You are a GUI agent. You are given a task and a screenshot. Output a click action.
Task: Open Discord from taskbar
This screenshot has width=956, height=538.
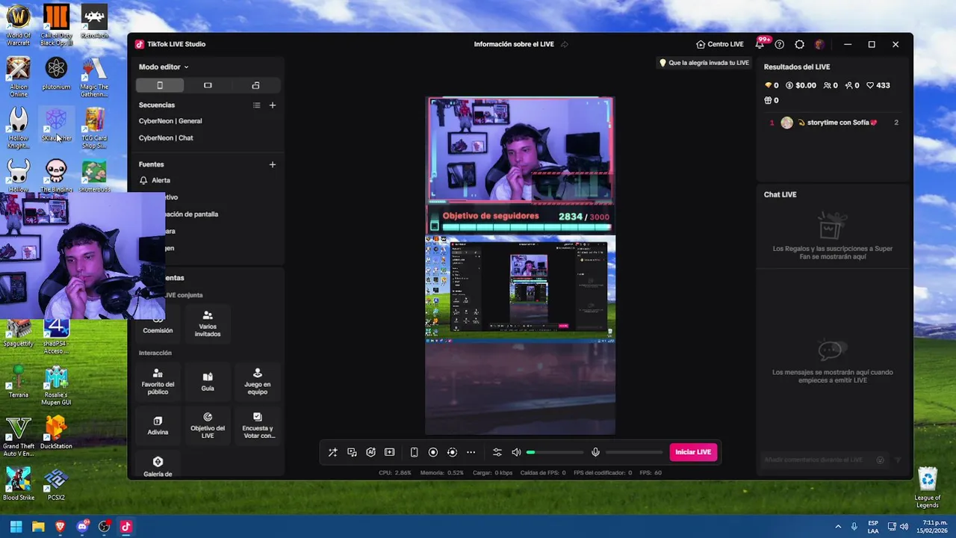tap(82, 527)
